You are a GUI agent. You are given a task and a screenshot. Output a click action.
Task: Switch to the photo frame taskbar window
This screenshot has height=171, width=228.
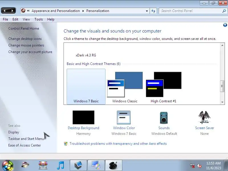(79, 166)
